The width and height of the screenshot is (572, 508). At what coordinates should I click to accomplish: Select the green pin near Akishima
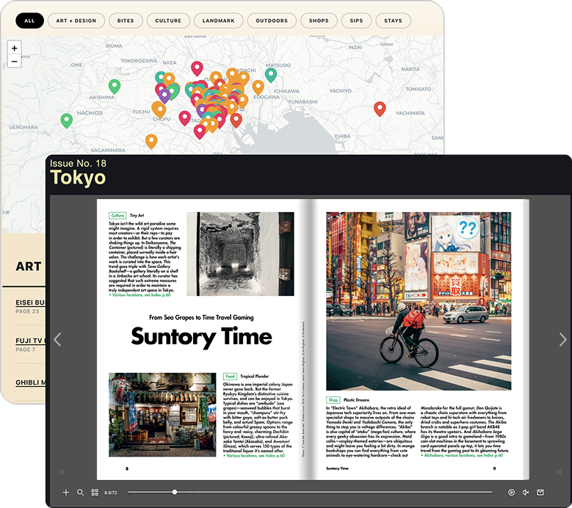click(115, 87)
